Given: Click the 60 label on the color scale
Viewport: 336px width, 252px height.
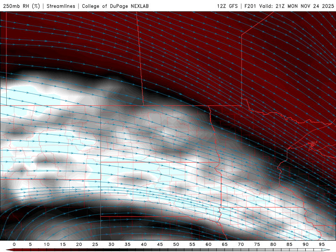Looking at the screenshot, I should (208, 244).
